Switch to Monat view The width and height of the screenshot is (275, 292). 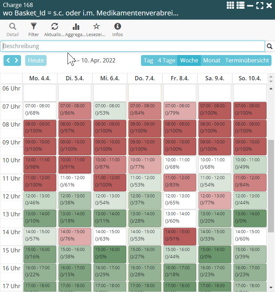212,60
